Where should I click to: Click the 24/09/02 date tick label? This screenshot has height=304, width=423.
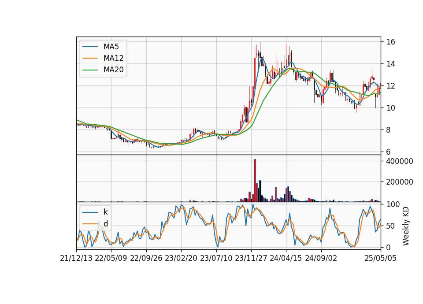click(321, 259)
